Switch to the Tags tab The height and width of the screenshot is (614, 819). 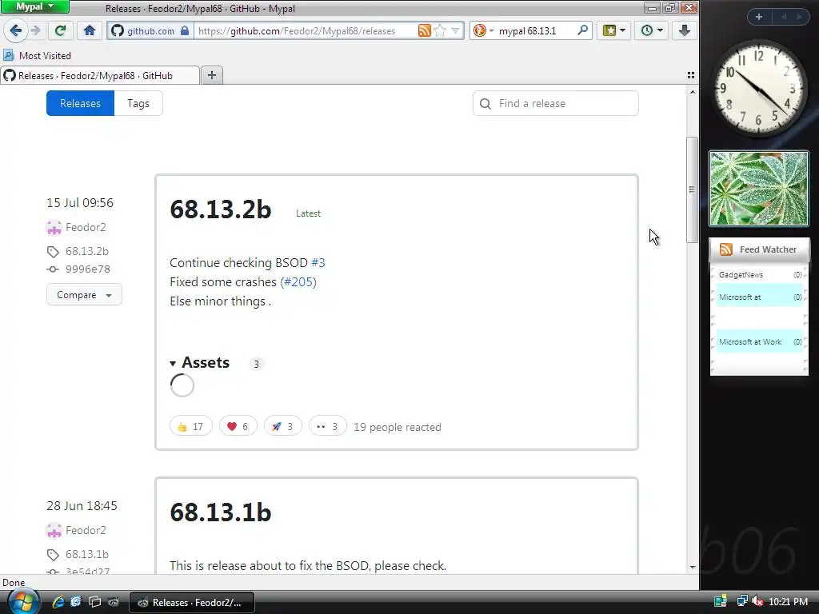138,103
